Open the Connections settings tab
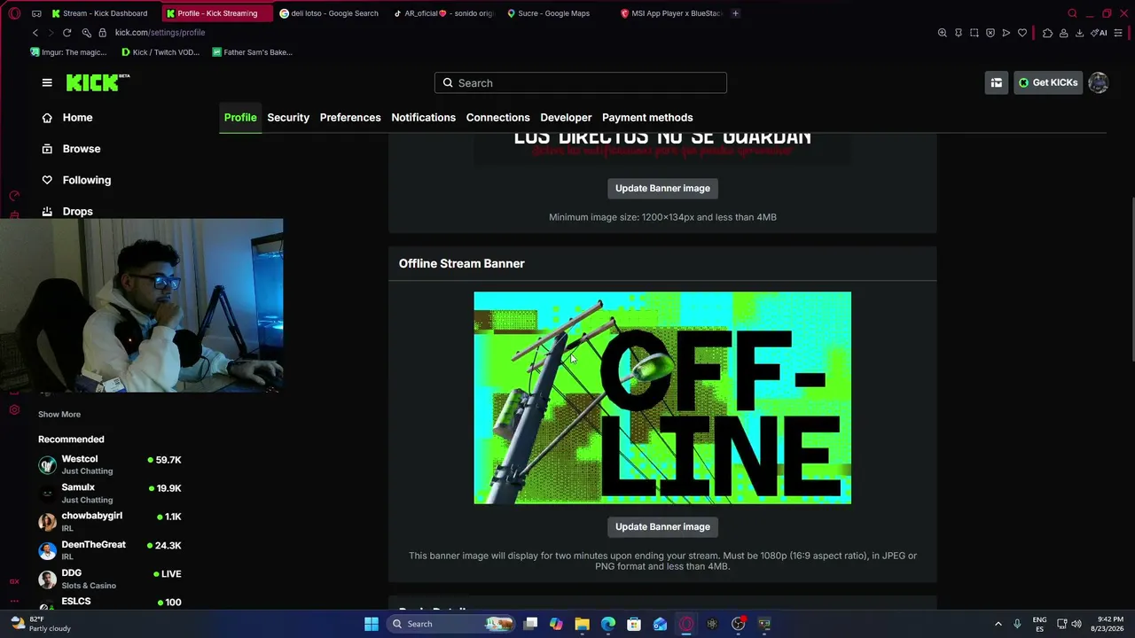This screenshot has width=1135, height=638. click(x=498, y=117)
